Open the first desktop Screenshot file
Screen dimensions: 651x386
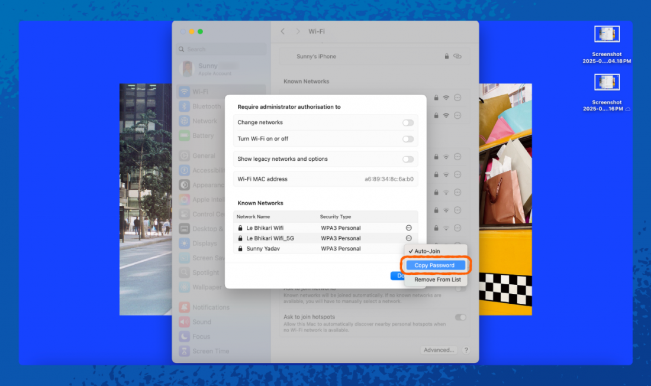[607, 35]
